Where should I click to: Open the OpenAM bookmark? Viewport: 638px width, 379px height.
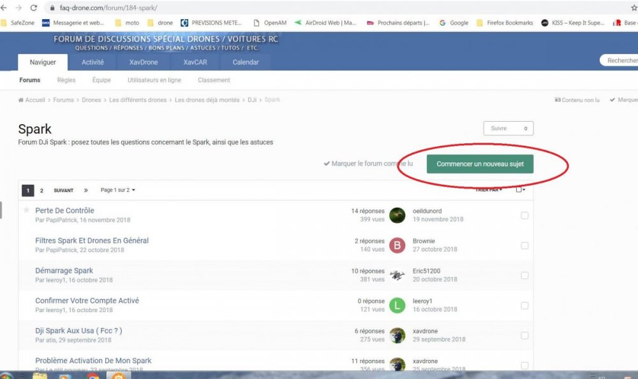click(270, 23)
